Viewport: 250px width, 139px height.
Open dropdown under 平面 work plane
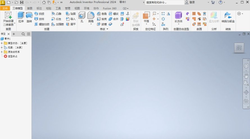146,24
